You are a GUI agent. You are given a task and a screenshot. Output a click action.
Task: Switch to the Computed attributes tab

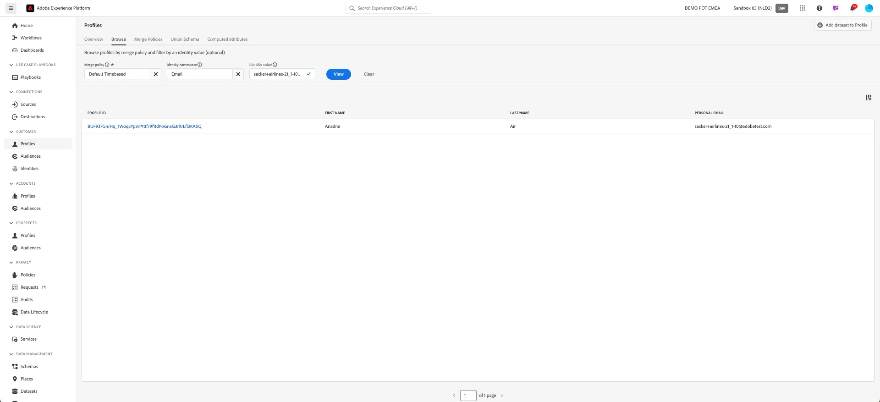tap(227, 39)
